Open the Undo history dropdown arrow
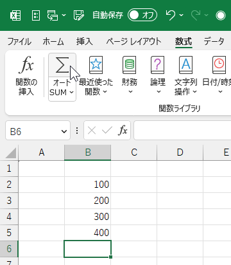Viewport: 231px width, 265px height. (x=182, y=15)
